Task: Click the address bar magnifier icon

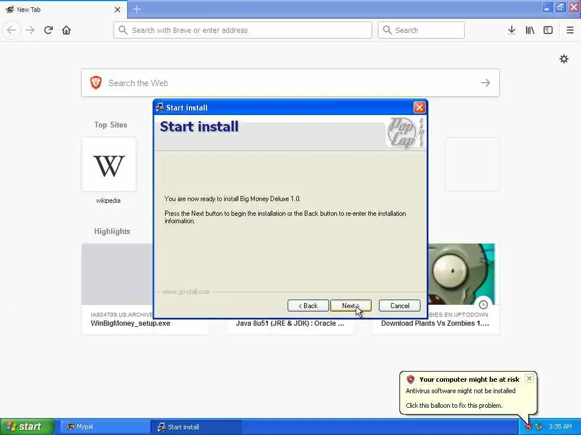Action: point(123,30)
